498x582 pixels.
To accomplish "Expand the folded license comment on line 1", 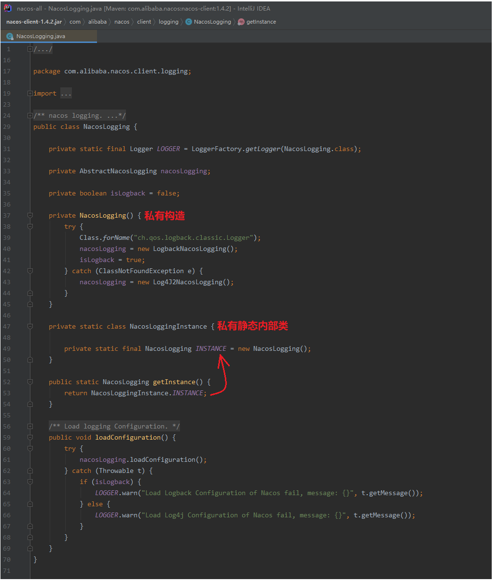I will (30, 49).
